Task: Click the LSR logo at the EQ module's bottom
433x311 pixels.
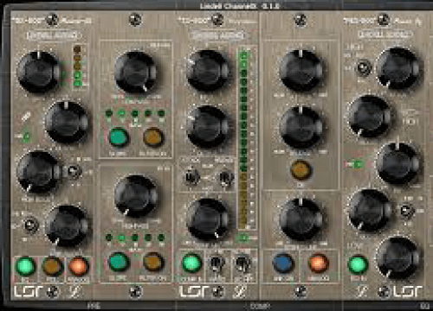Action: click(x=408, y=292)
